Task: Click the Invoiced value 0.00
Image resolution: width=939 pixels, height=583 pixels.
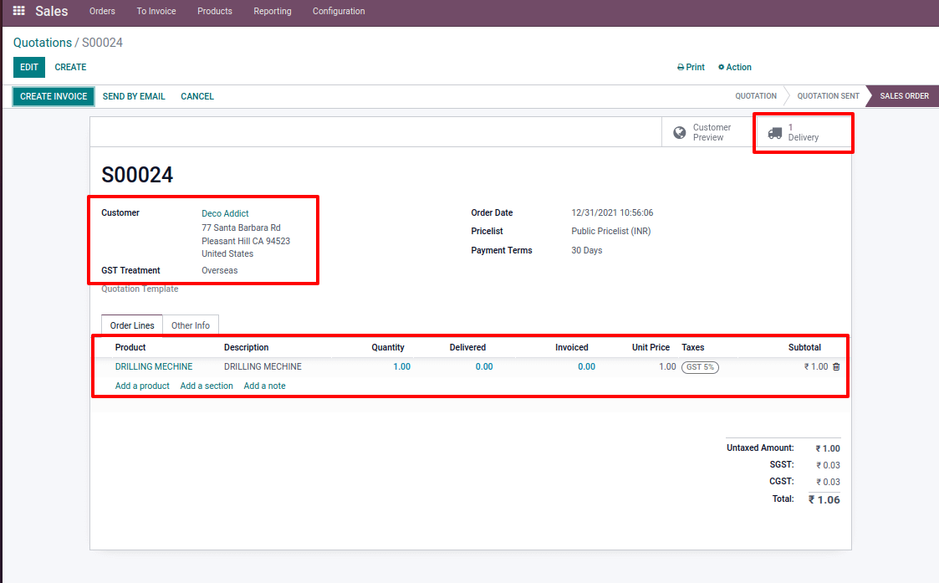Action: [x=586, y=366]
